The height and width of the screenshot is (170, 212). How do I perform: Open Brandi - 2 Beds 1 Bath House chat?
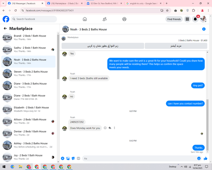(28, 37)
